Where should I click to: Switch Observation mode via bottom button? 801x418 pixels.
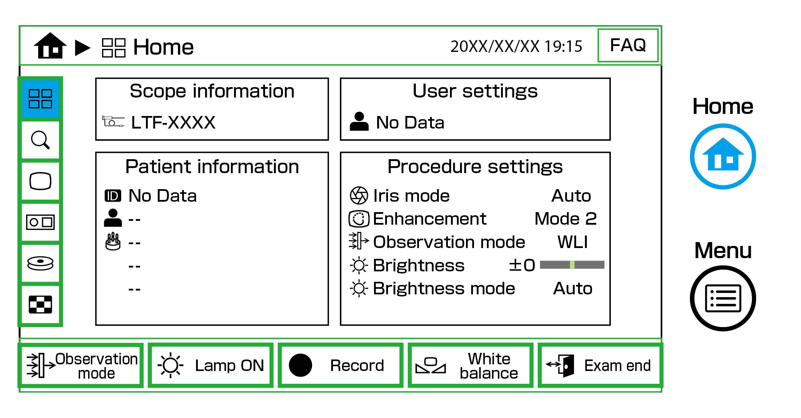(x=81, y=365)
